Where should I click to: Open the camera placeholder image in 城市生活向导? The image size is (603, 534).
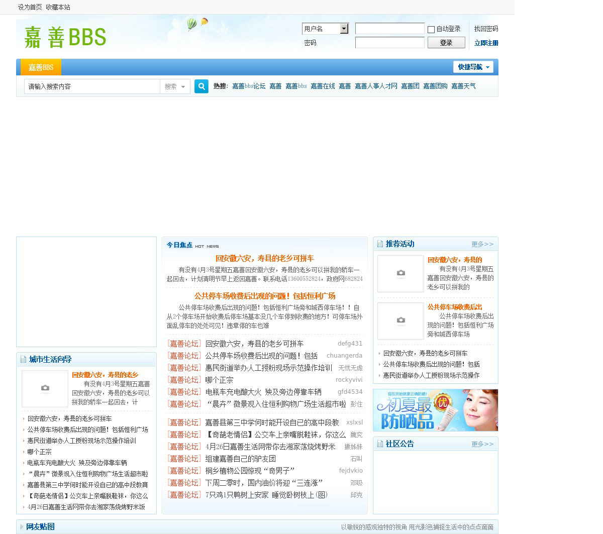pos(45,389)
